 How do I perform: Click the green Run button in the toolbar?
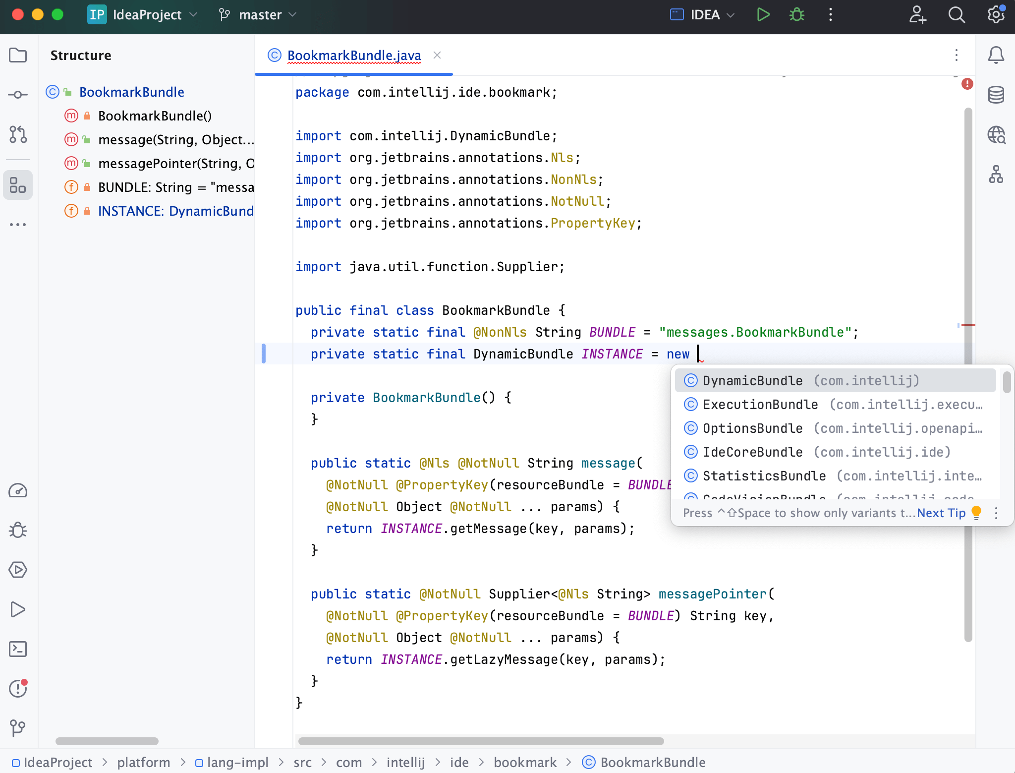[x=763, y=14]
